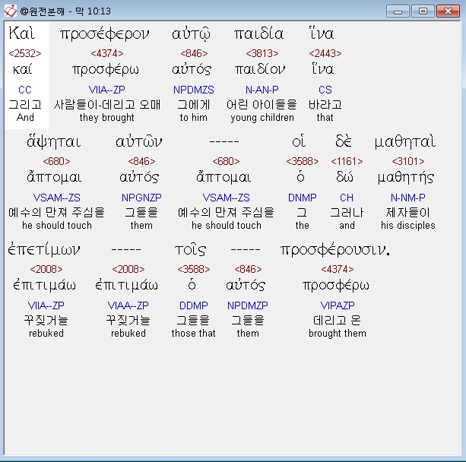This screenshot has height=462, width=466.
Task: Click the English gloss 'his disciples'
Action: tap(408, 226)
